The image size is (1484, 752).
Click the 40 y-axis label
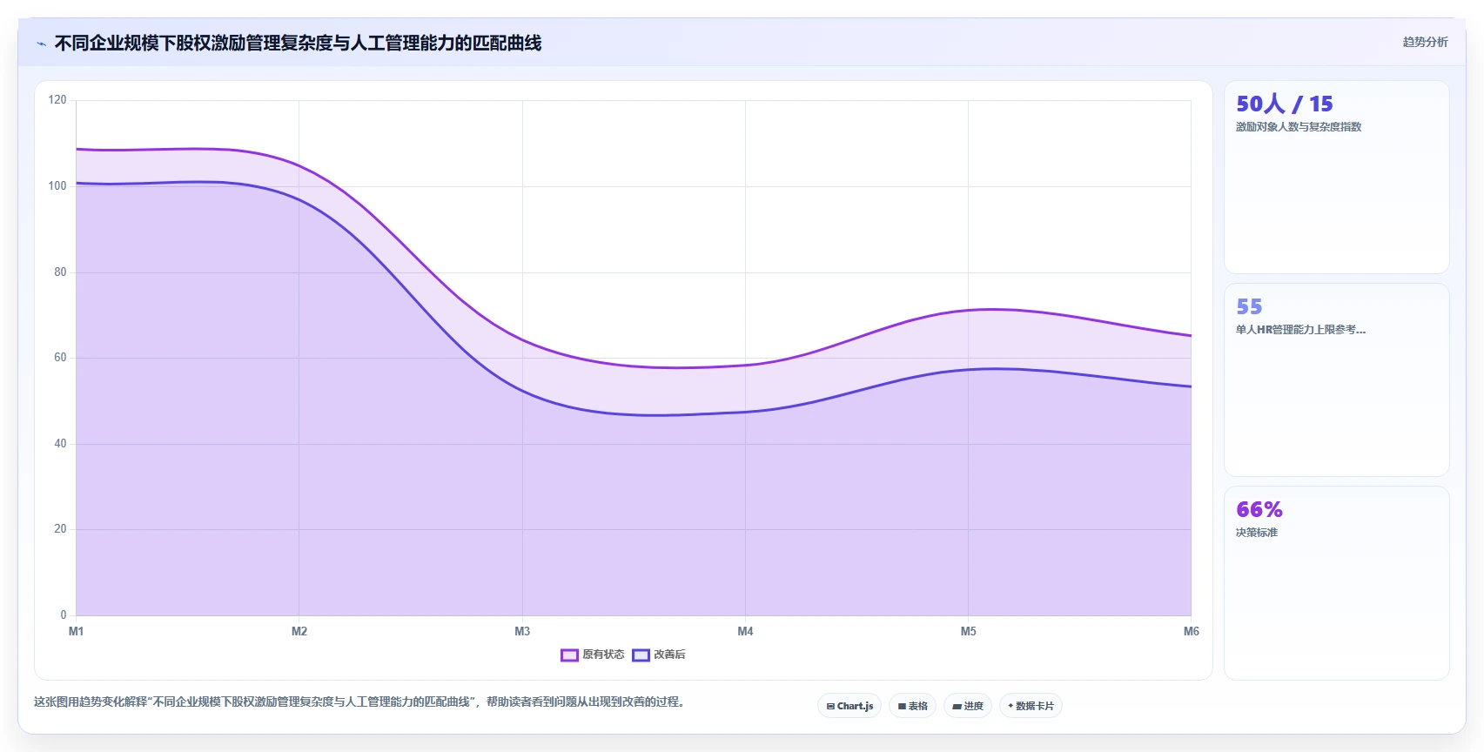60,444
